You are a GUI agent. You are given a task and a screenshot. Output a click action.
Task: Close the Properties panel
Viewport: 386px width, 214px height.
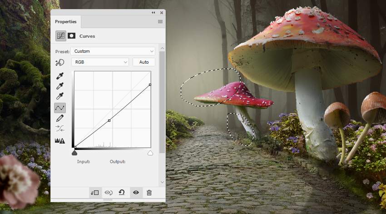[x=162, y=13]
